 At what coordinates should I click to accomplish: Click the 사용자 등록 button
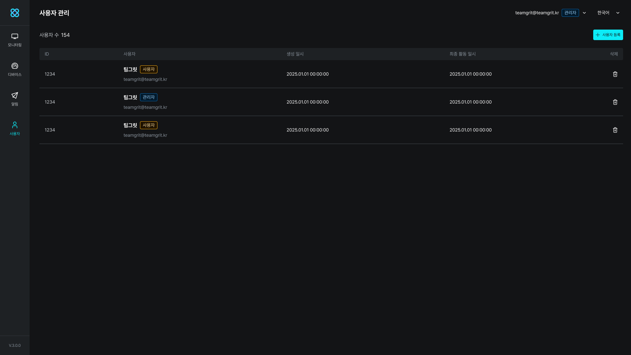coord(608,35)
